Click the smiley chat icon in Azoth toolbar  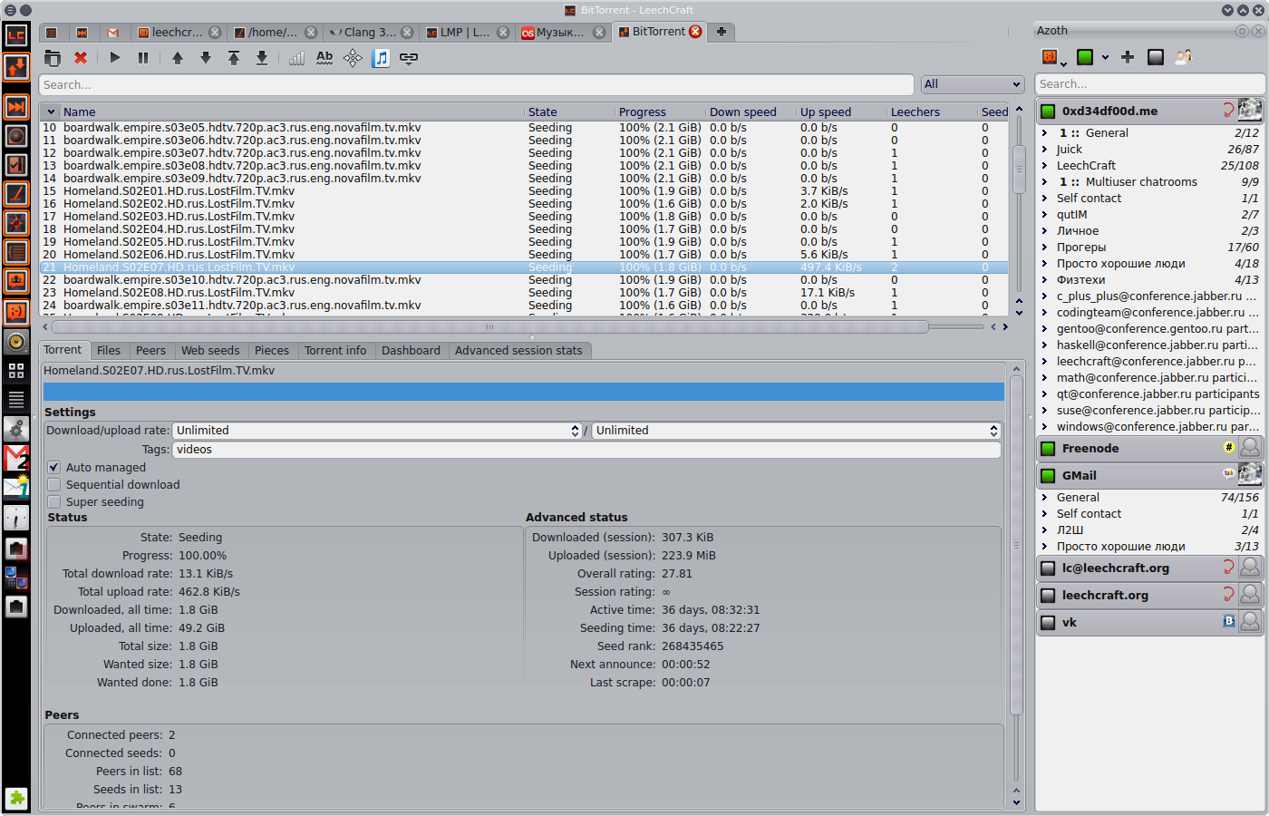pyautogui.click(x=1051, y=57)
